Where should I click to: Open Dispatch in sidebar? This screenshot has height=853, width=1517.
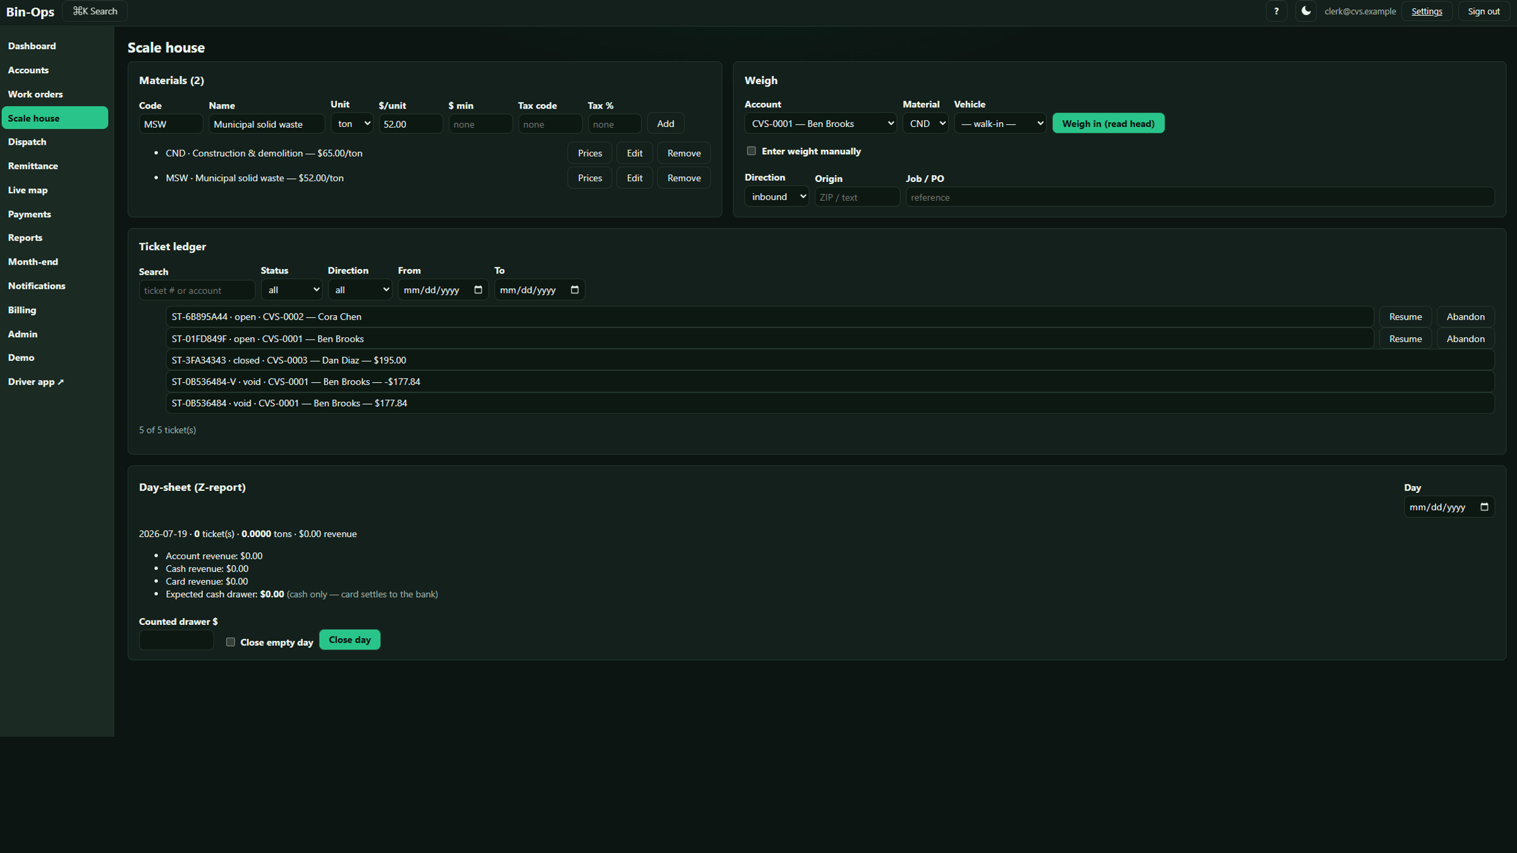[x=55, y=142]
